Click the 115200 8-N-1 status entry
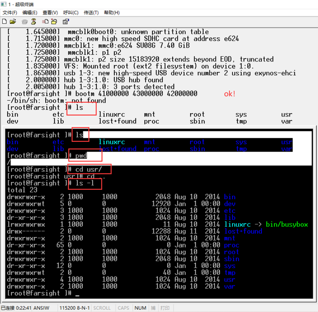318x312 pixels. pyautogui.click(x=74, y=308)
